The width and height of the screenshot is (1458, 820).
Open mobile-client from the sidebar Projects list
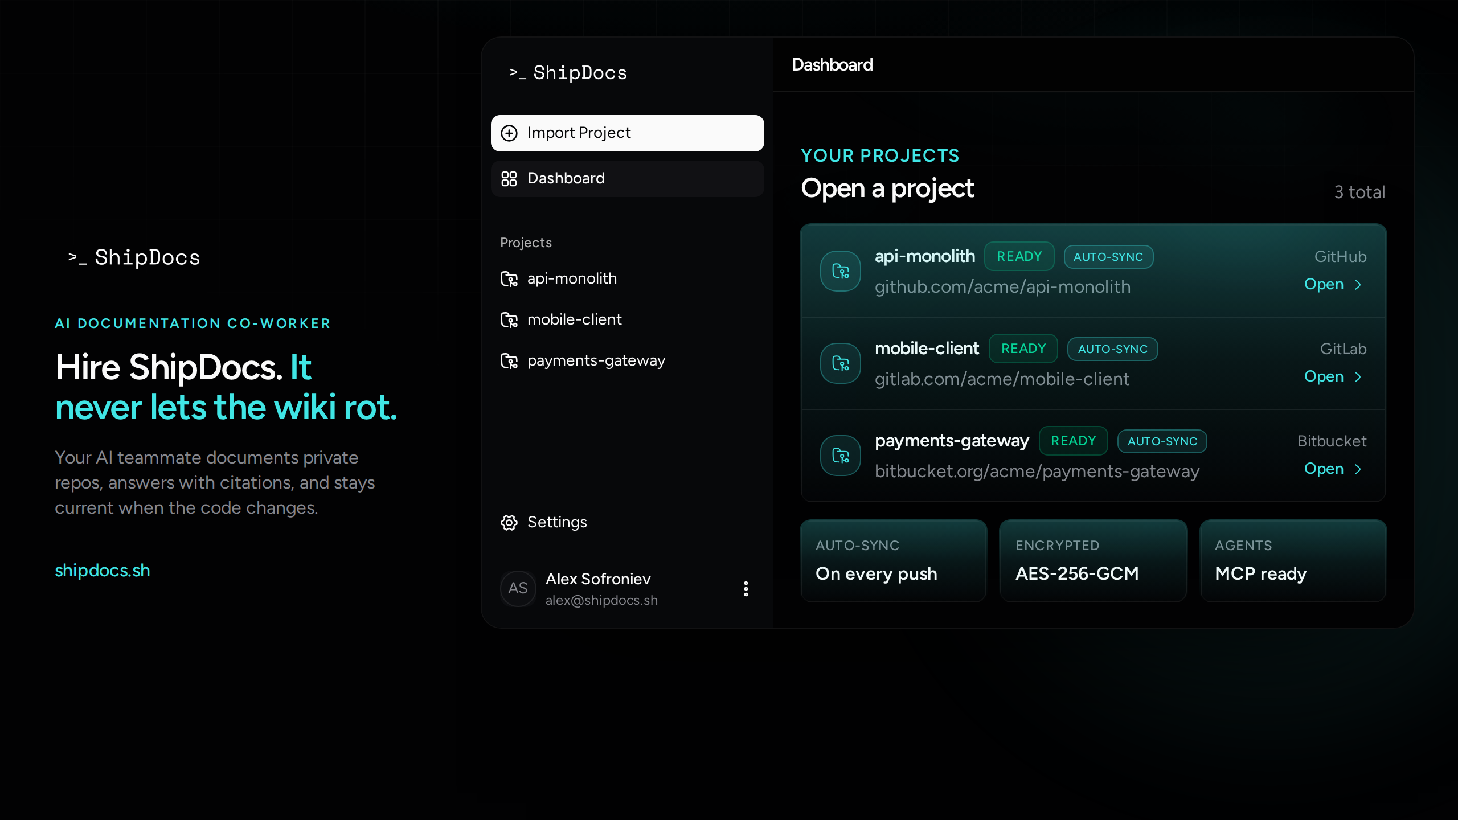pos(627,320)
